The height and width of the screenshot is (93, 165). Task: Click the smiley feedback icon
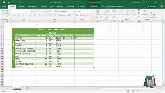pos(162,6)
